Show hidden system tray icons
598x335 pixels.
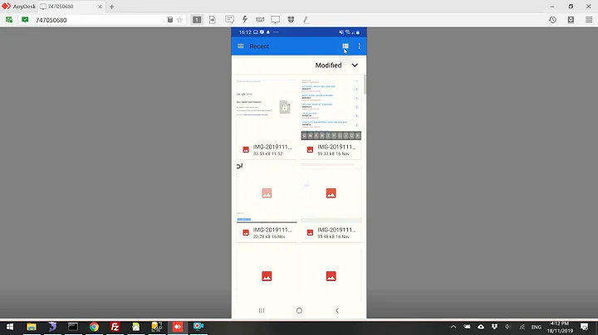coord(453,327)
